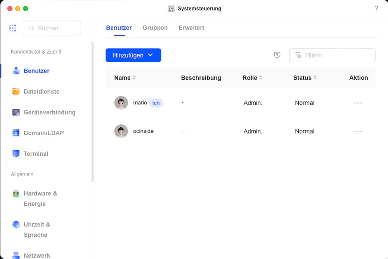388x259 pixels.
Task: Click the Hardware & Energie icon
Action: pos(16,193)
